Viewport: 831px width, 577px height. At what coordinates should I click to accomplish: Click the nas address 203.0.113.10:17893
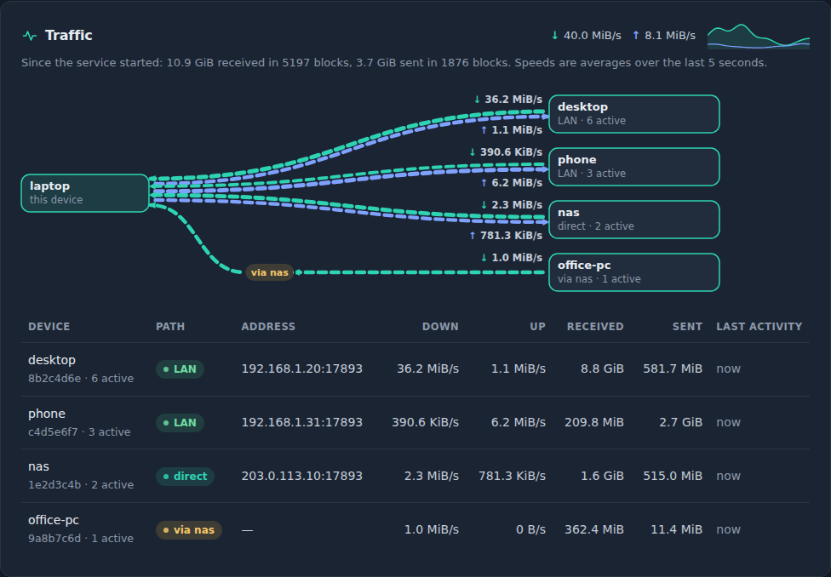click(302, 476)
